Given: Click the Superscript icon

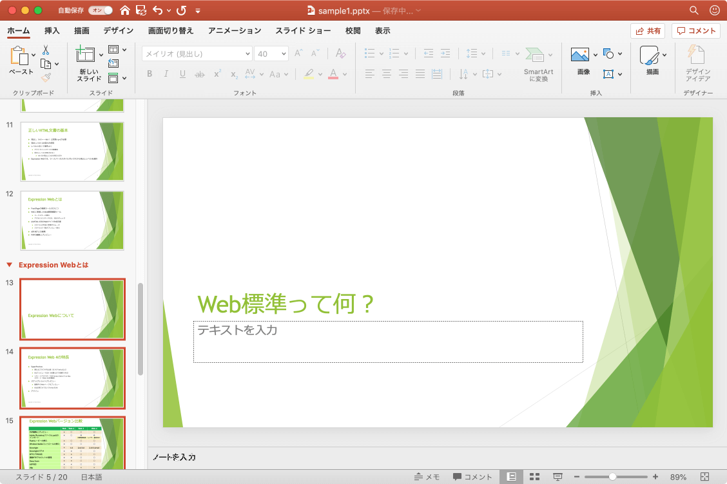Looking at the screenshot, I should [x=217, y=73].
